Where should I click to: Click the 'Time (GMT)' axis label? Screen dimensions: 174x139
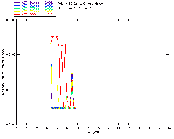pos(93,132)
